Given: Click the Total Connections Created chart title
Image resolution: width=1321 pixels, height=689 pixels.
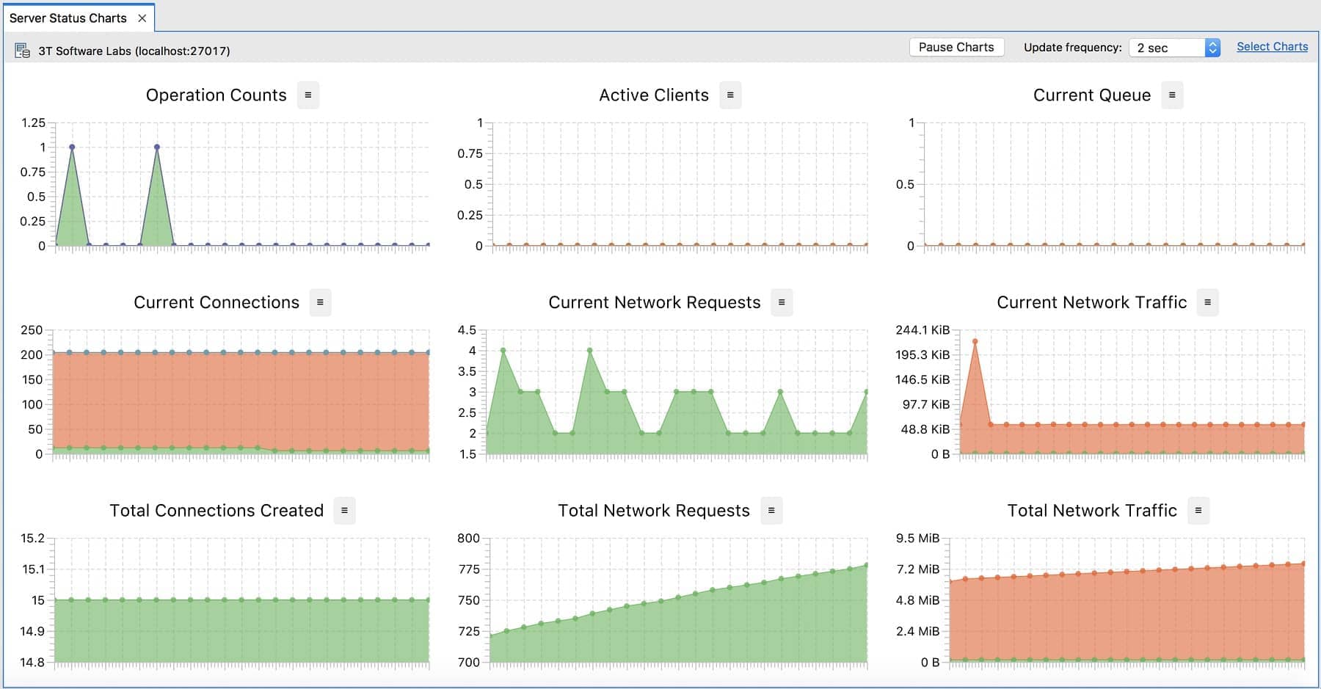Looking at the screenshot, I should tap(216, 511).
